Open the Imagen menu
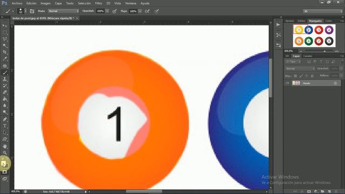The height and width of the screenshot is (194, 345). coord(45,3)
